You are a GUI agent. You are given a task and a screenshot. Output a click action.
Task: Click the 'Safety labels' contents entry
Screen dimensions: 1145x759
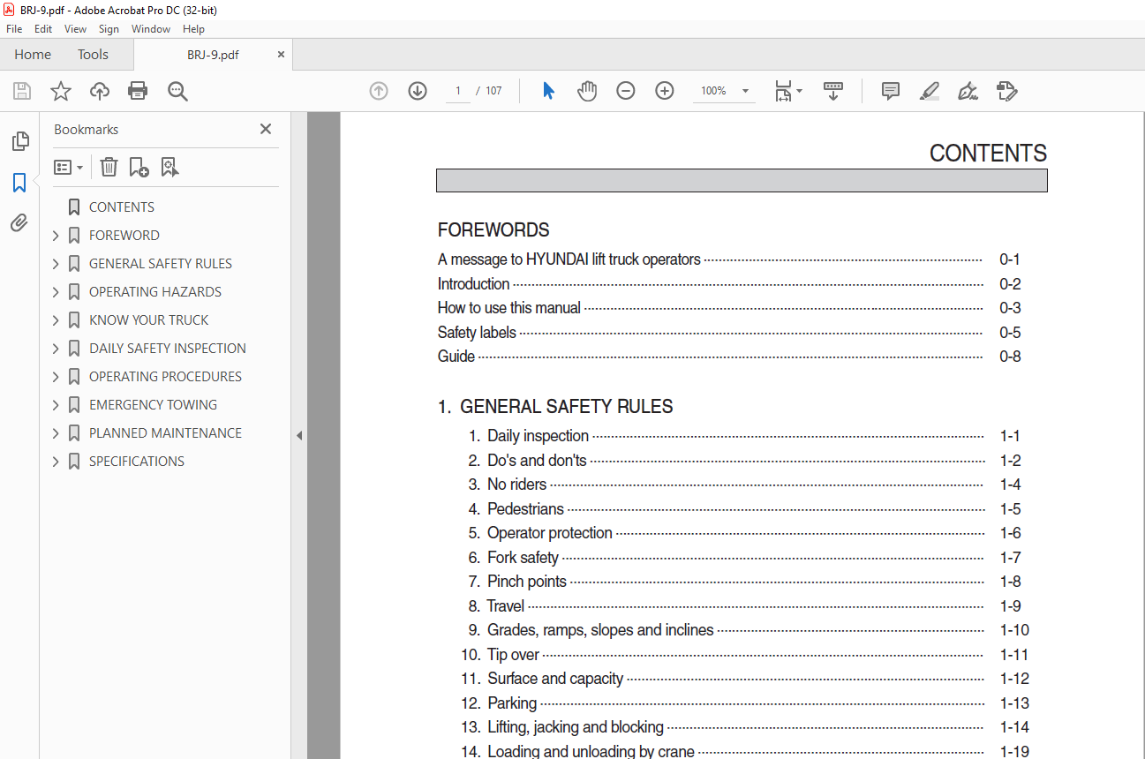[x=477, y=333]
